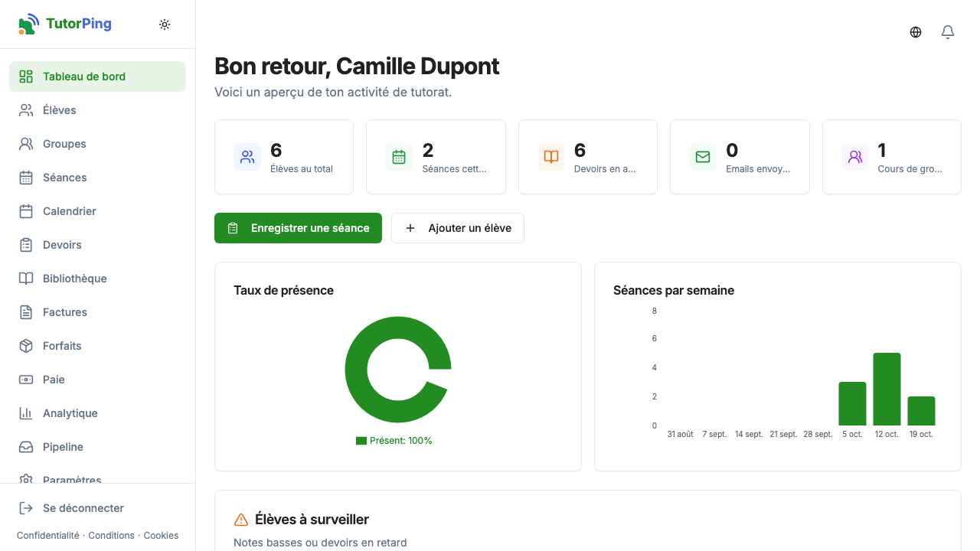980x551 pixels.
Task: Click the Présent: 100% legend swatch
Action: [x=361, y=441]
